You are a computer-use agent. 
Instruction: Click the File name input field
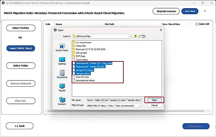click(114, 100)
